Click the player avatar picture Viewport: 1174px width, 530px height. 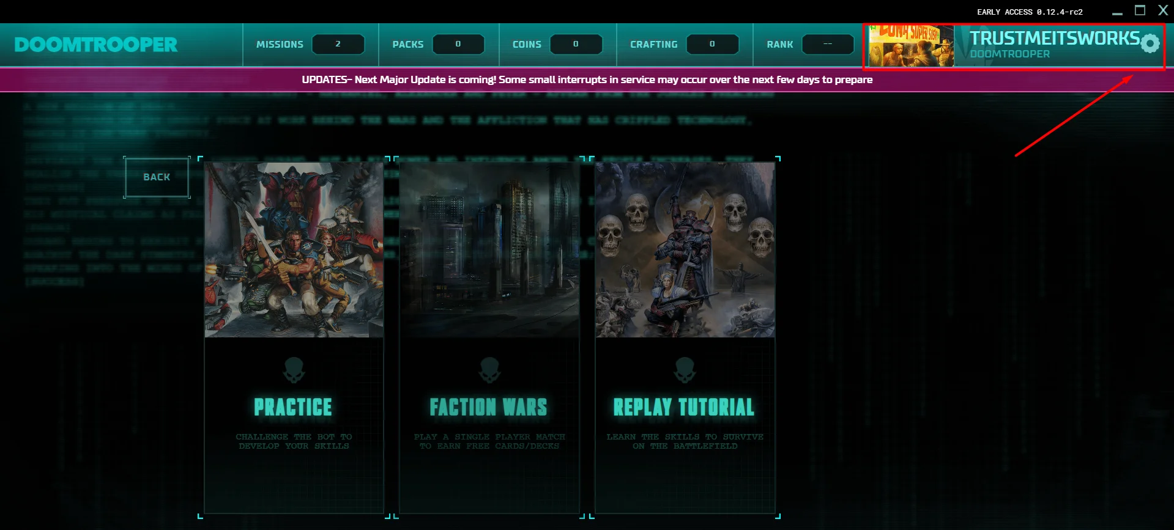911,46
